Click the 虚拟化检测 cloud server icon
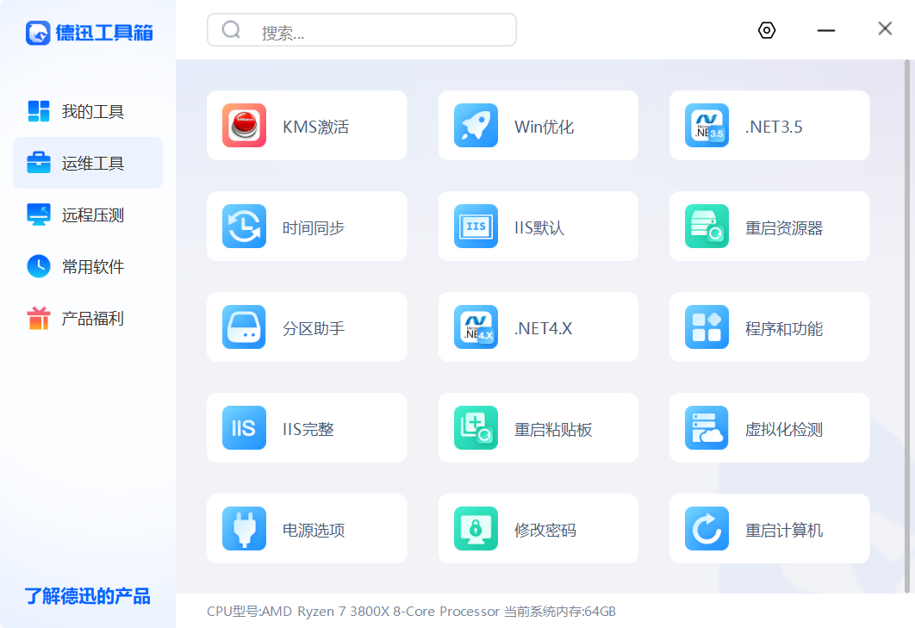The image size is (915, 628). 706,428
